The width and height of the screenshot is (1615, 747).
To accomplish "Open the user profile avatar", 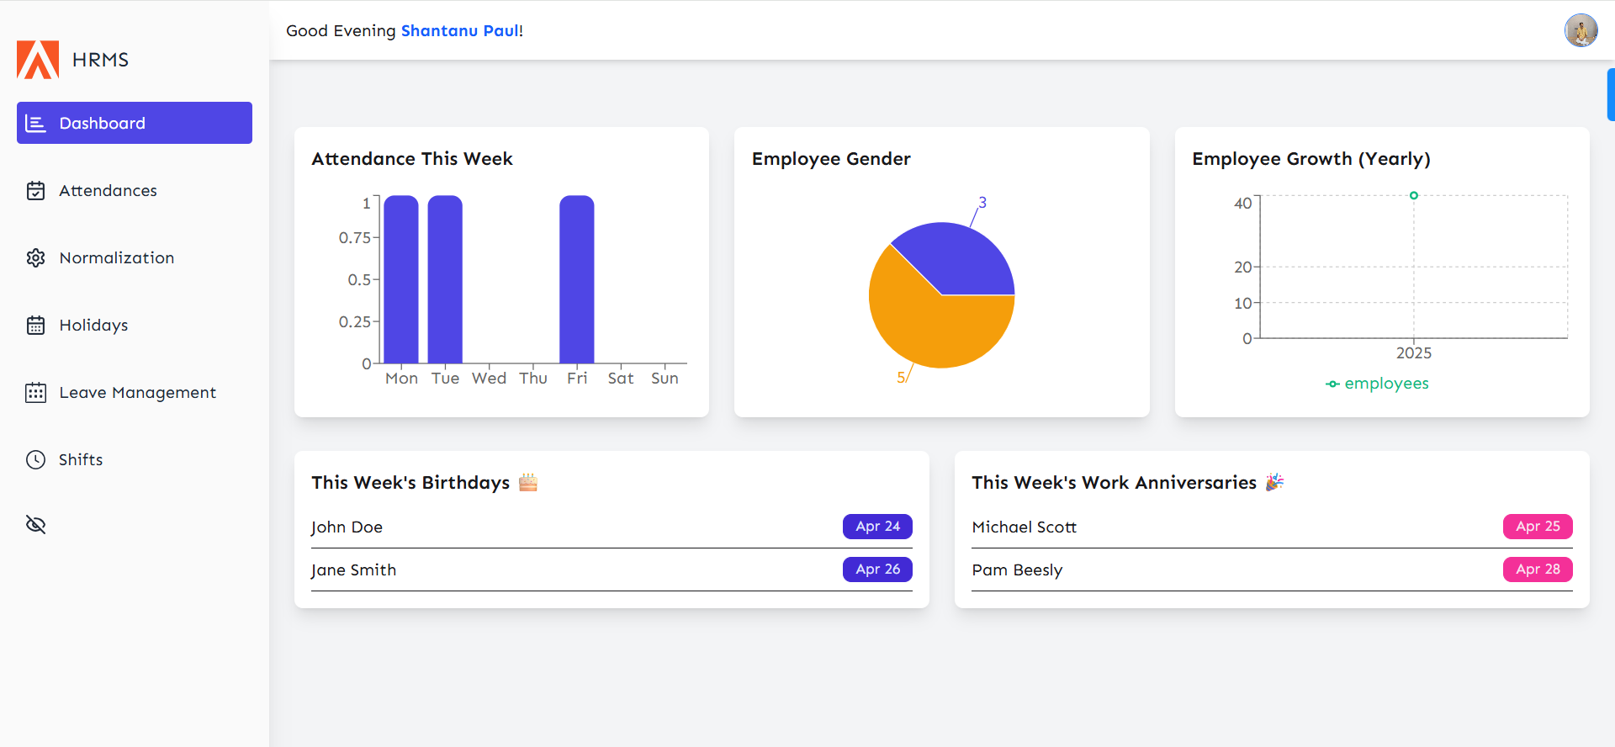I will (x=1581, y=31).
